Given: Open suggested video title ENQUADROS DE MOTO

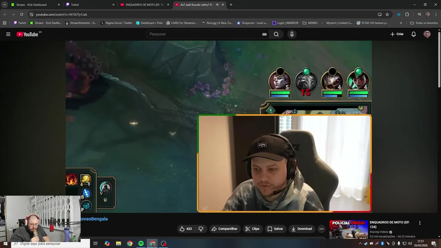Looking at the screenshot, I should click(389, 225).
